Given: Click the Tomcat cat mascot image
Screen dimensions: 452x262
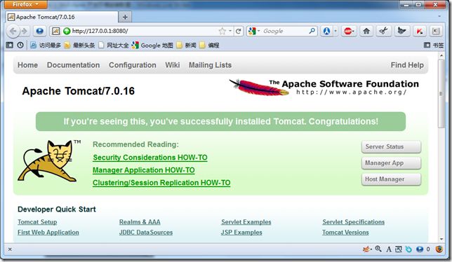Looking at the screenshot, I should click(x=49, y=161).
